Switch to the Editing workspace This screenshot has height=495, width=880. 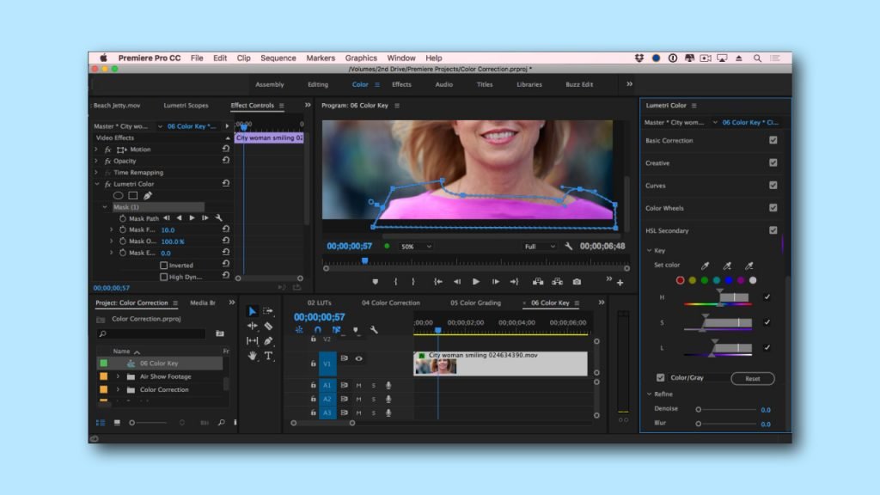318,84
